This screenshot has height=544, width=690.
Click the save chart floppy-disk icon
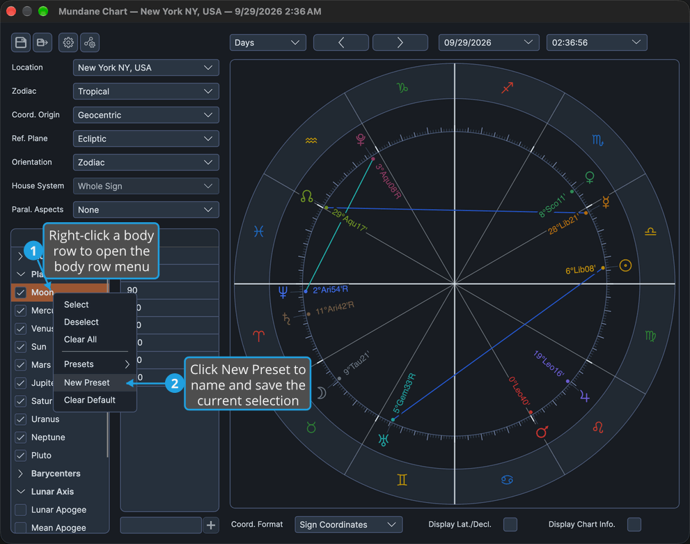point(21,42)
